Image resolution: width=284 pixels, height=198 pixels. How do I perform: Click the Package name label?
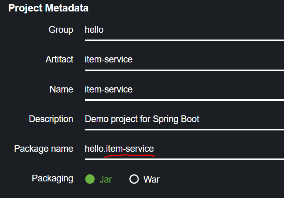tap(43, 149)
